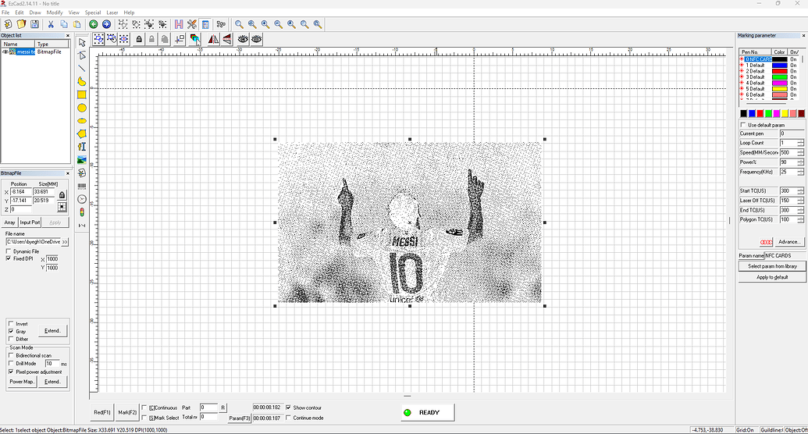This screenshot has width=808, height=434.
Task: Click the scissors cut icon in toolbar
Action: tap(51, 25)
